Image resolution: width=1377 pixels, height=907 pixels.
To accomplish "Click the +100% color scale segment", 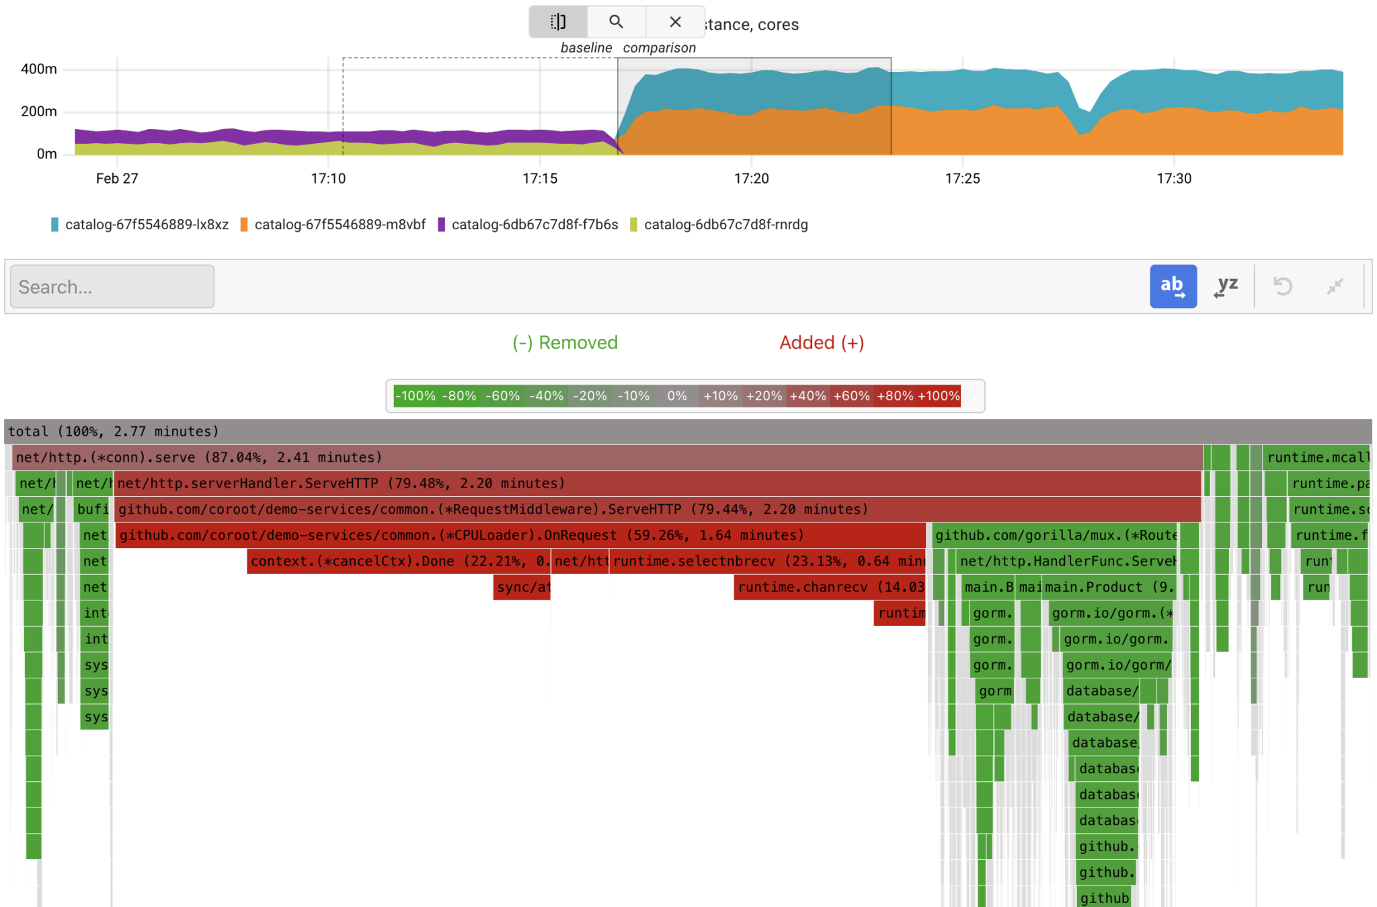I will tap(939, 396).
